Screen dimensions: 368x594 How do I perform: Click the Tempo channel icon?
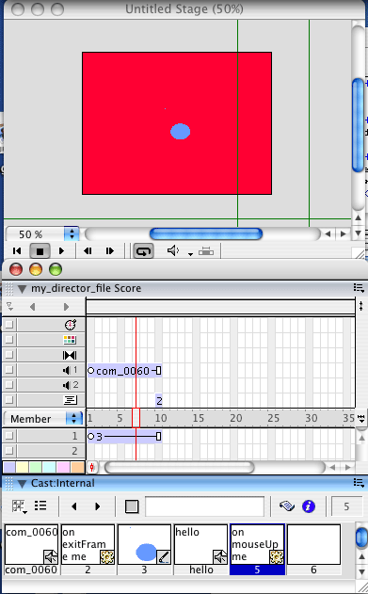tap(70, 325)
